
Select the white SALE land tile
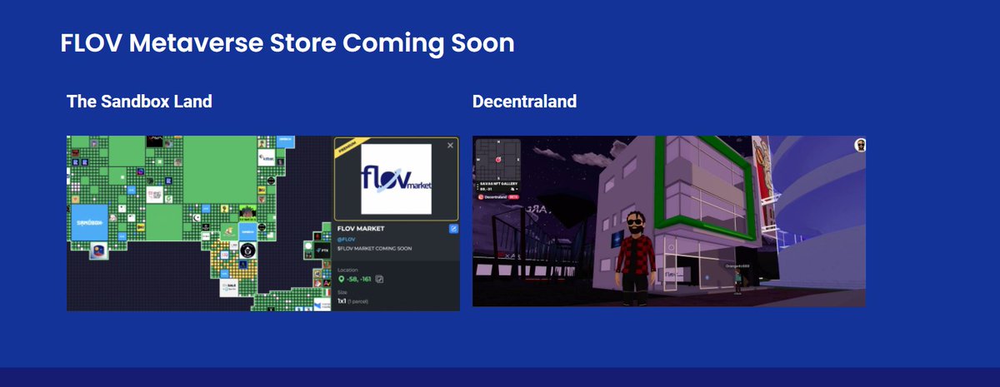(230, 287)
